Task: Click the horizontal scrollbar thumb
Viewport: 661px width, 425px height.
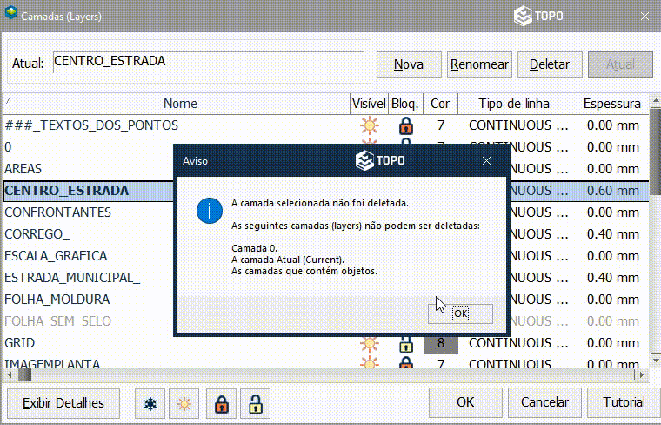Action: (x=24, y=374)
